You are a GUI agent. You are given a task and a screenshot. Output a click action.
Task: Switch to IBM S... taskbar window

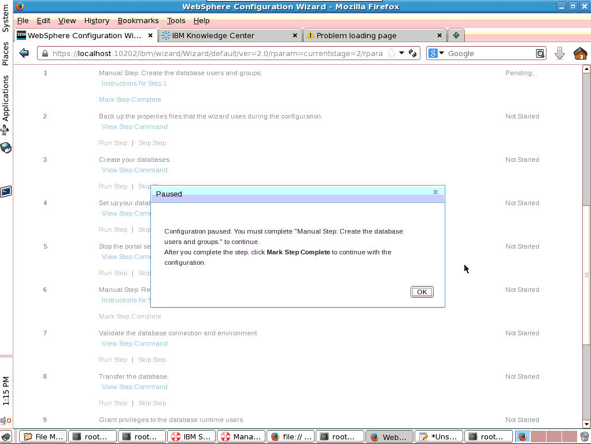click(191, 436)
